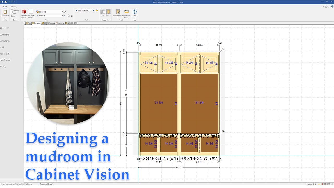This screenshot has height=188, width=334.
Task: Open Auto Fill (F6) side panel
Action: (x=5, y=35)
